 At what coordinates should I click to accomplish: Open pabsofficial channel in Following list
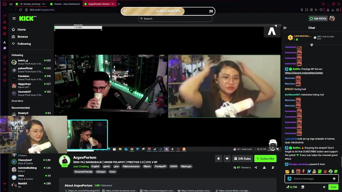(x=31, y=70)
